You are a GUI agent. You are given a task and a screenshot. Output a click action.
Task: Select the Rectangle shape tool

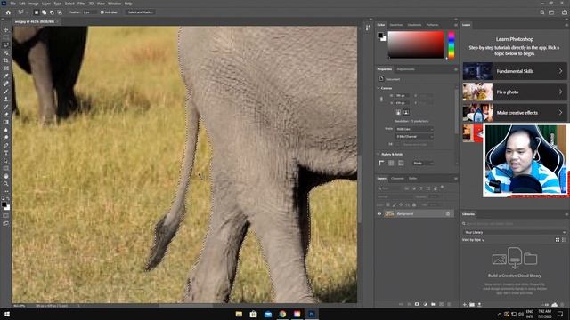(x=6, y=168)
